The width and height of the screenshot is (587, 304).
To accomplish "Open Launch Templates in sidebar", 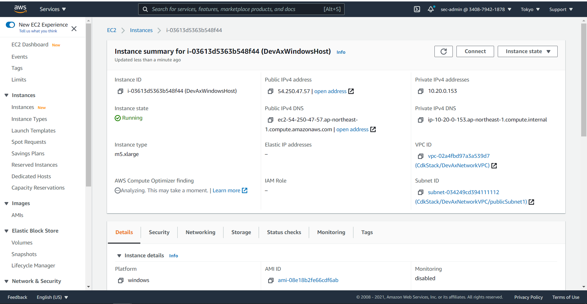I will pos(34,131).
